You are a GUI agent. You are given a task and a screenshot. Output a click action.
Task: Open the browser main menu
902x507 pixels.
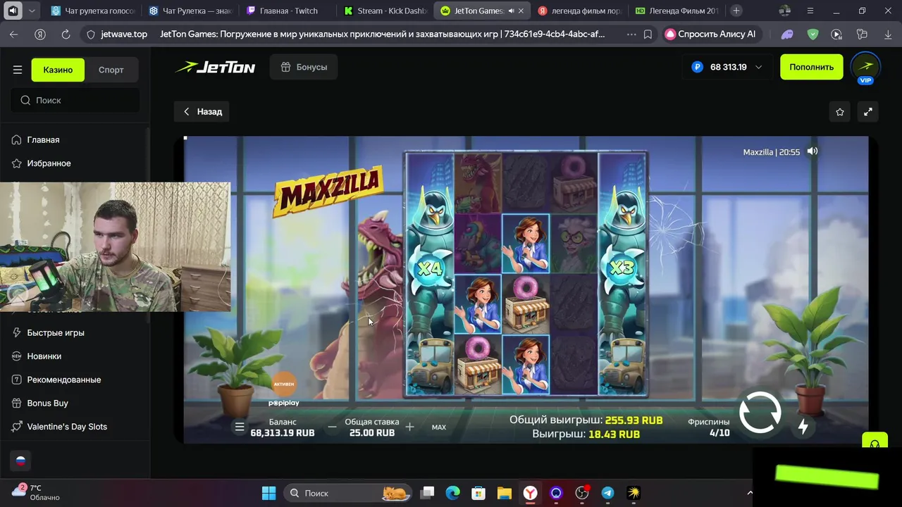coord(810,11)
